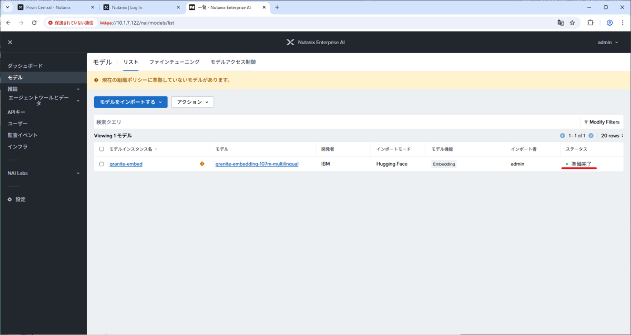Click the IBM developer cell
The height and width of the screenshot is (335, 631).
326,164
